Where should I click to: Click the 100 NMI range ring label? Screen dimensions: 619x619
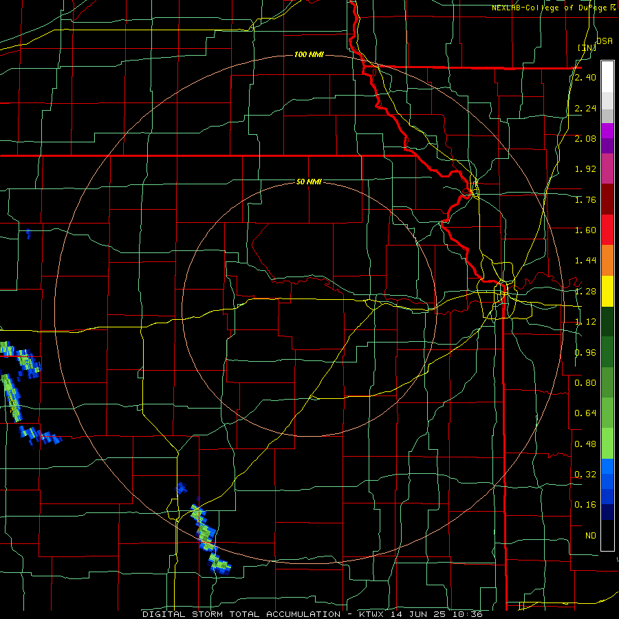pos(309,54)
